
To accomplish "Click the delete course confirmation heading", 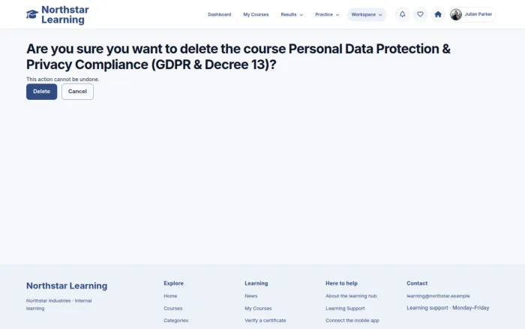I will [238, 56].
